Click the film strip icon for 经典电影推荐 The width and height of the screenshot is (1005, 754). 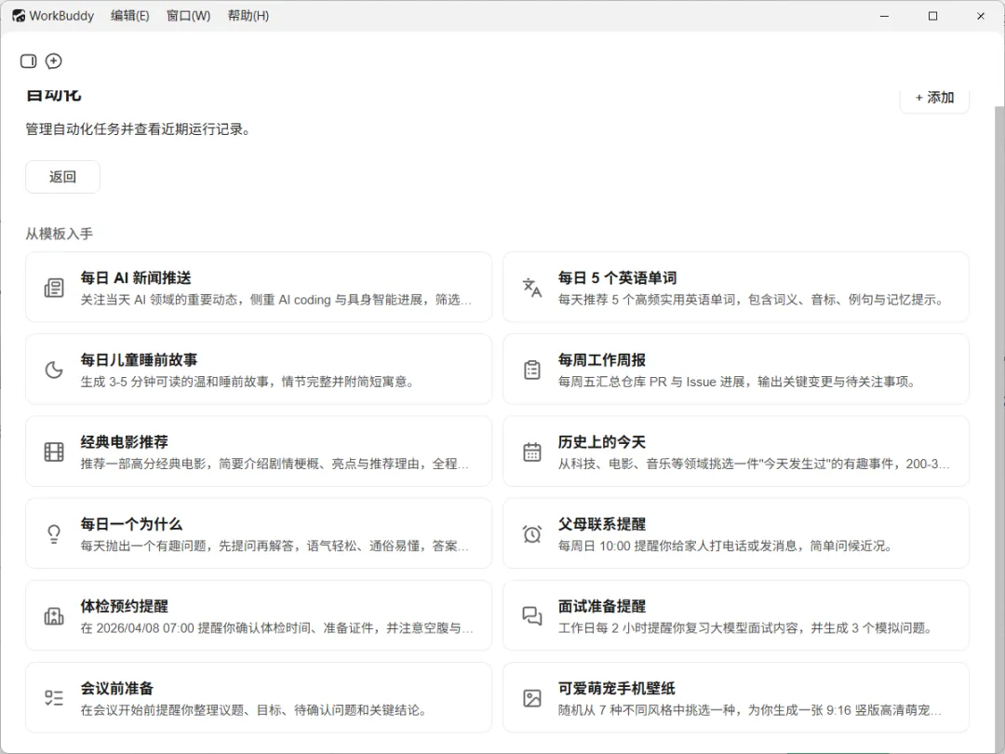click(54, 451)
